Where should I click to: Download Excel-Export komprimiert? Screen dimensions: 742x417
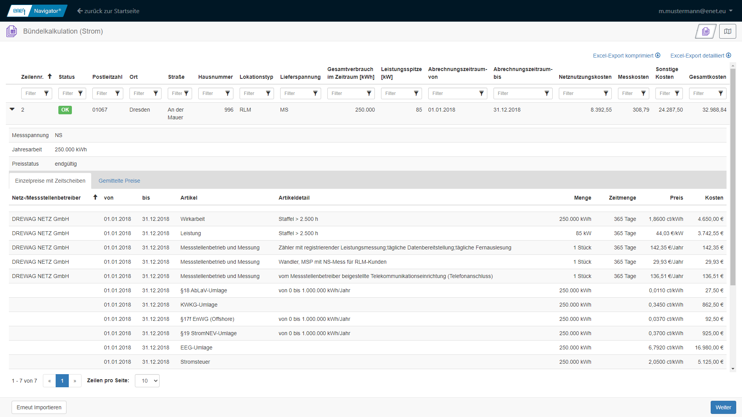click(x=626, y=56)
